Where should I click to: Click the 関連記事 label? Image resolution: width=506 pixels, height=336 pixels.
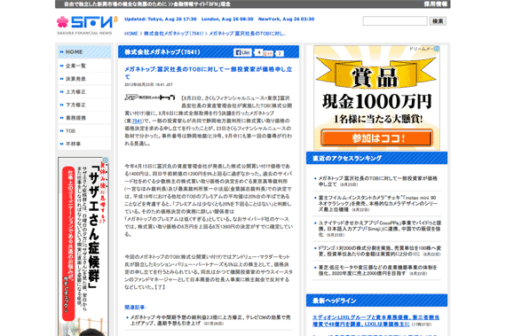[136, 308]
